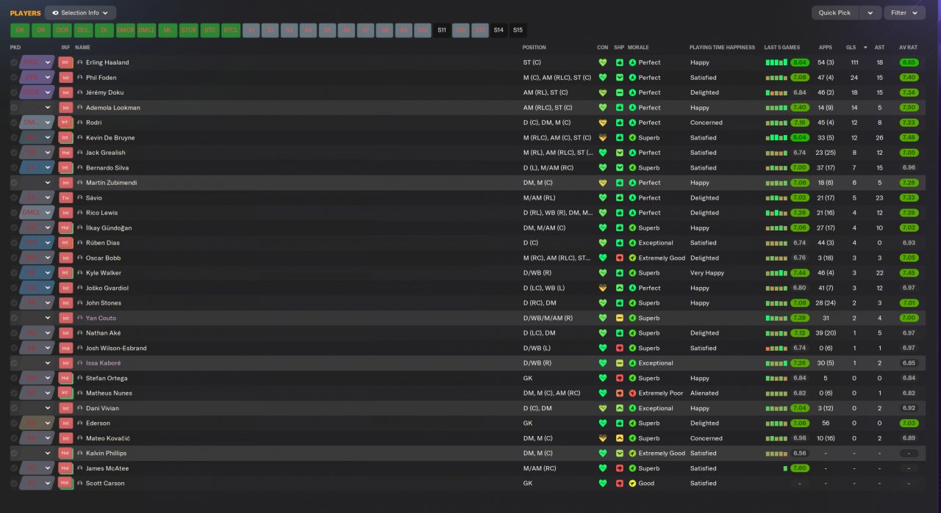Click Sávio's Trv status badge
The height and width of the screenshot is (513, 941).
click(x=65, y=198)
